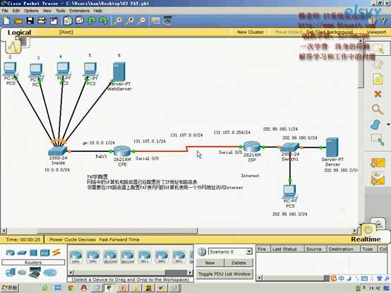
Task: Select the Inspect magnifier tool
Action: point(378,109)
